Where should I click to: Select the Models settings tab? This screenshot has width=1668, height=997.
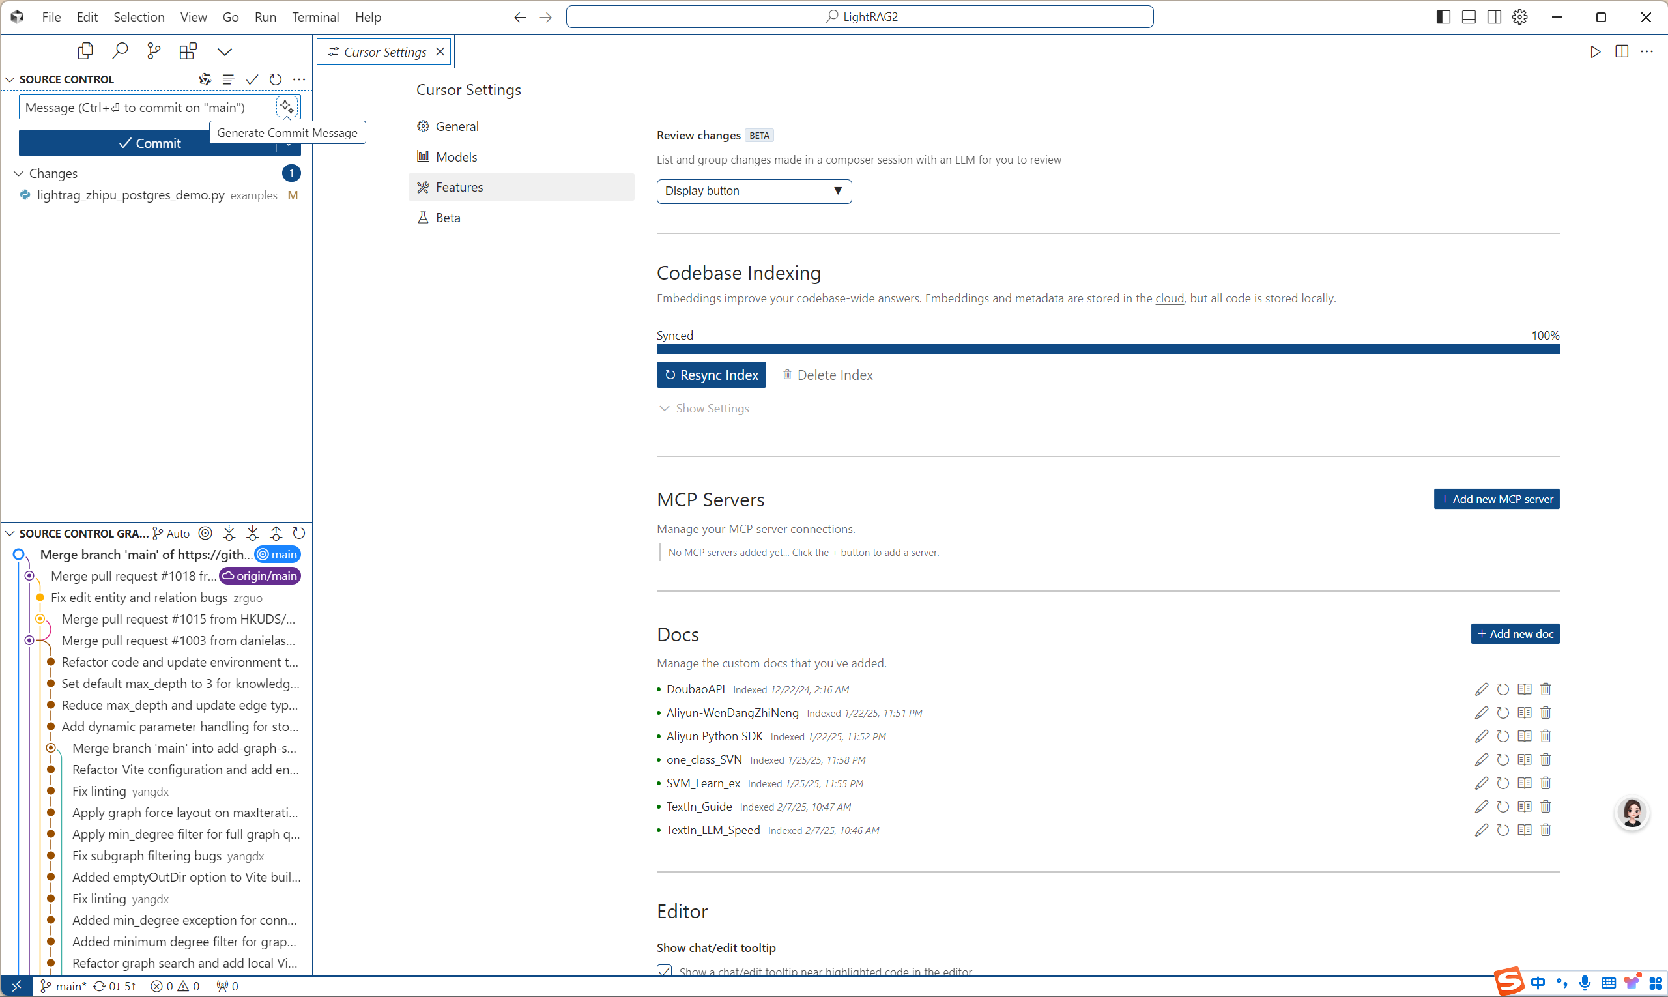(456, 157)
